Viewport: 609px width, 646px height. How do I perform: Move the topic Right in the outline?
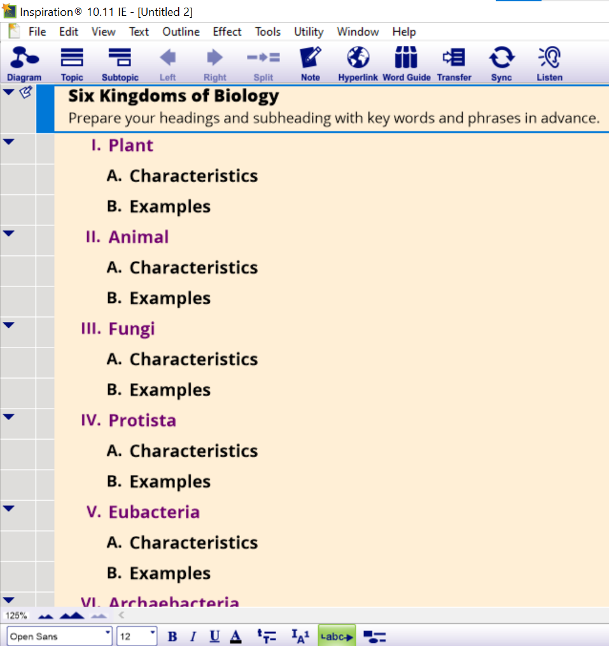click(x=214, y=64)
